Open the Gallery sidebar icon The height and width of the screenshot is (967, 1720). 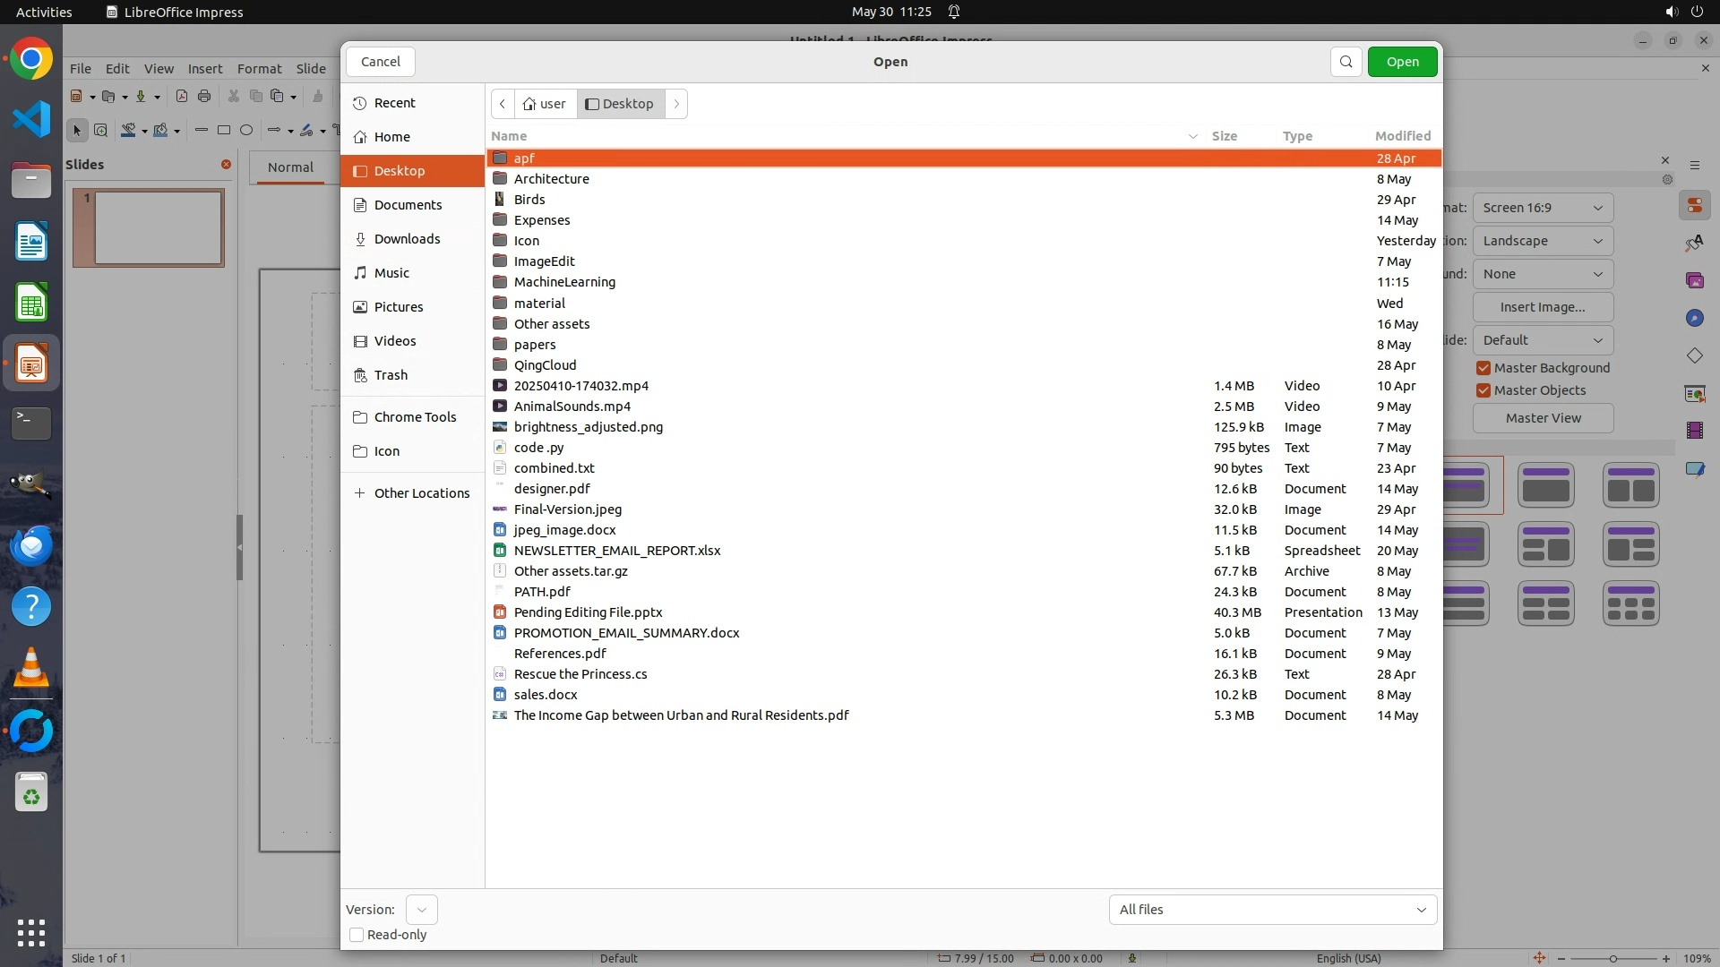pyautogui.click(x=1694, y=280)
